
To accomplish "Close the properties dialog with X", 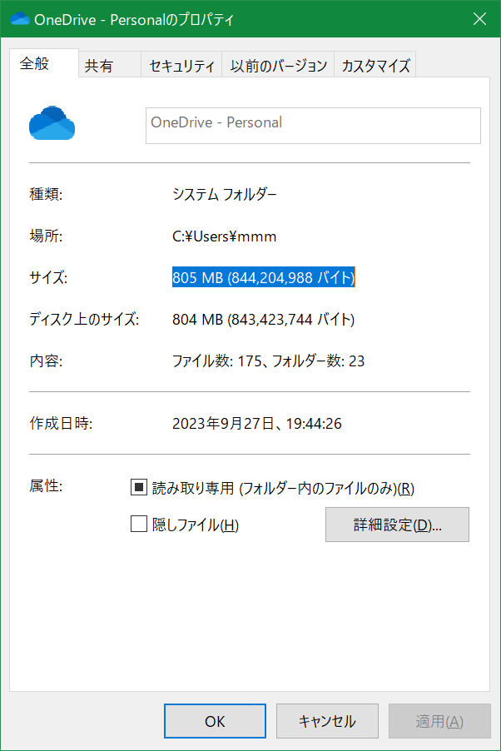I will pos(479,18).
